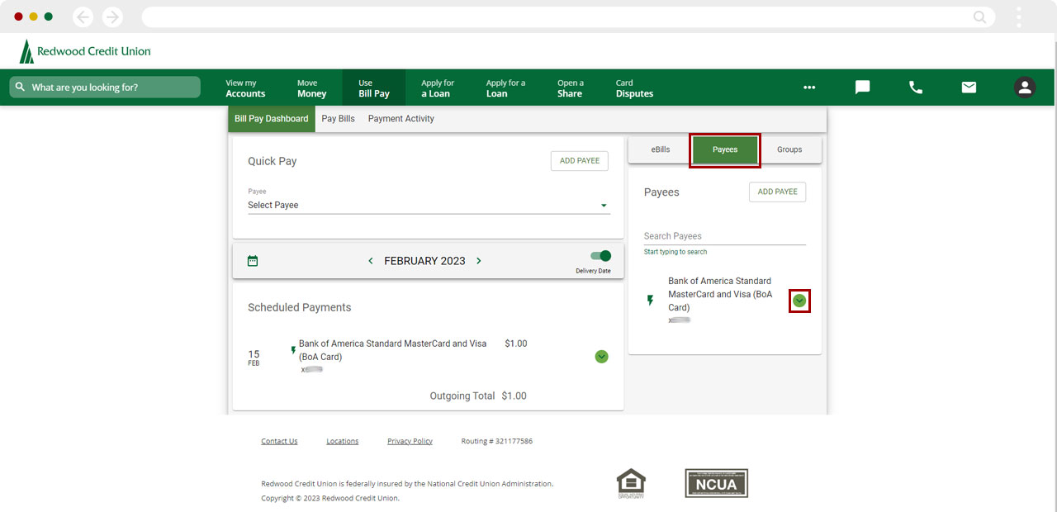
Task: Click the scheduled Bank of America payment name
Action: 393,350
